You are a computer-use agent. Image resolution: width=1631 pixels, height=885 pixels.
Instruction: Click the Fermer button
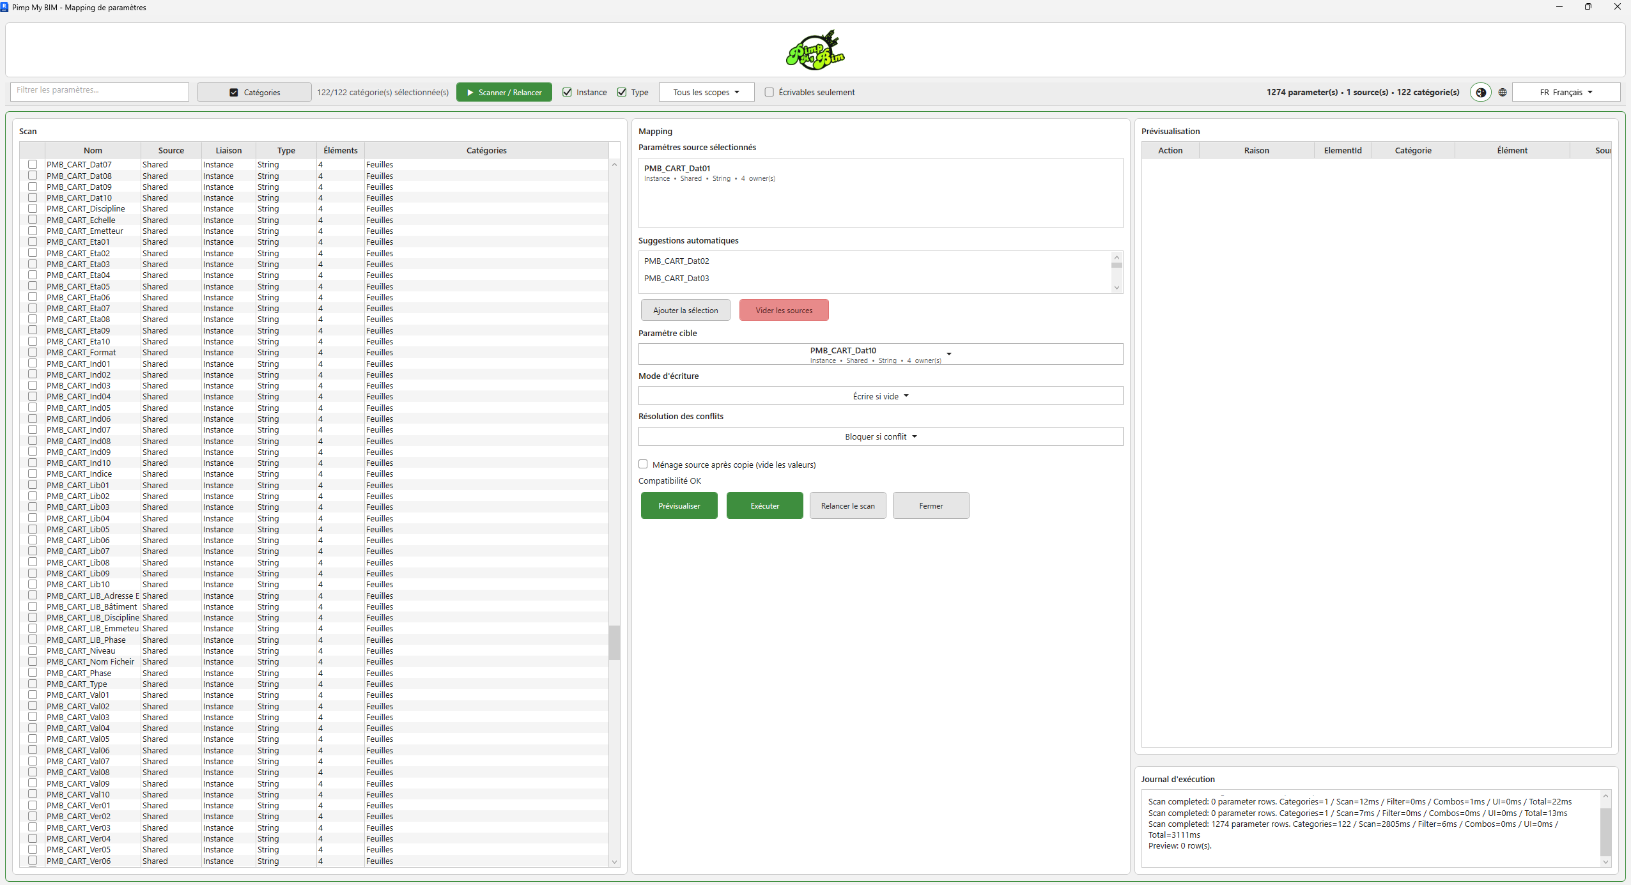(x=931, y=505)
